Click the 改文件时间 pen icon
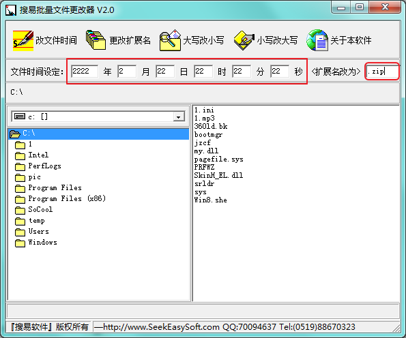 [23, 40]
